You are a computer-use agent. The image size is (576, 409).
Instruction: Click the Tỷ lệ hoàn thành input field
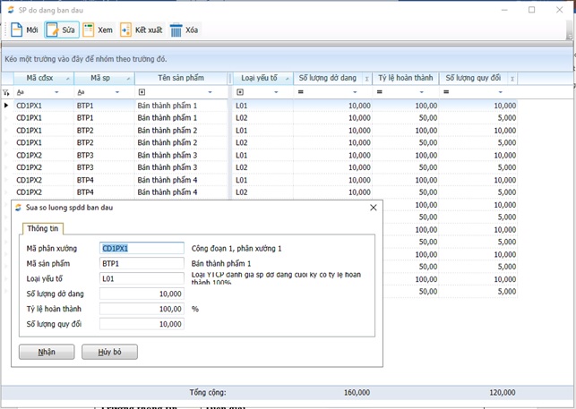(x=142, y=309)
